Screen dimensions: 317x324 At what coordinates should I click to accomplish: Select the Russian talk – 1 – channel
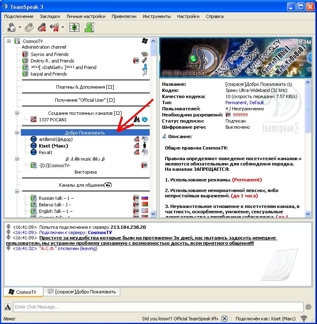point(56,198)
